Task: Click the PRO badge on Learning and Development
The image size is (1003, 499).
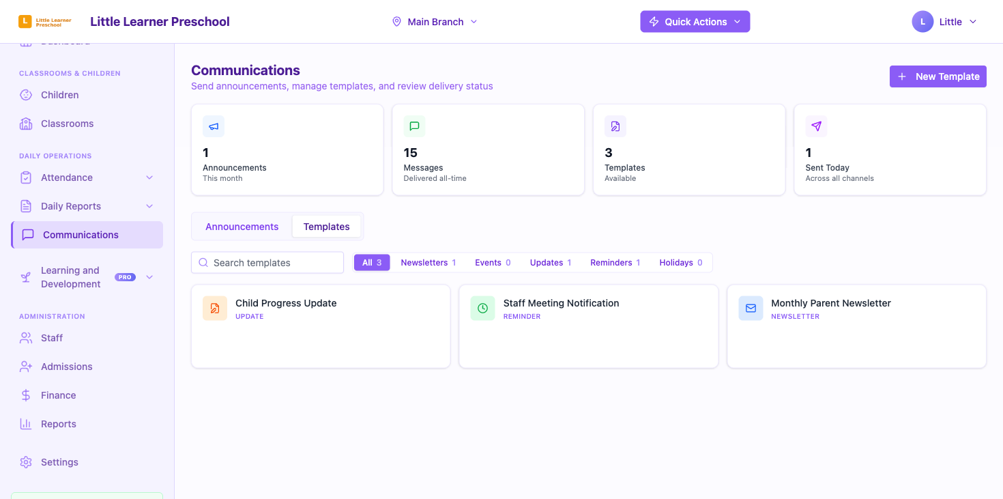Action: [125, 277]
